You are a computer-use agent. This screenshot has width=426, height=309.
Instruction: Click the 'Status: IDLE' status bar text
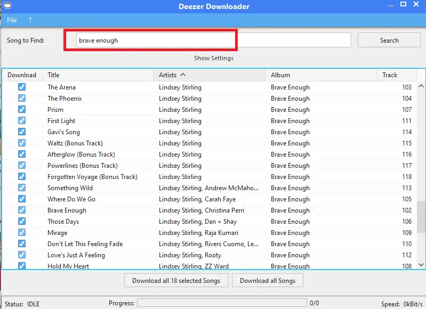[x=22, y=304]
